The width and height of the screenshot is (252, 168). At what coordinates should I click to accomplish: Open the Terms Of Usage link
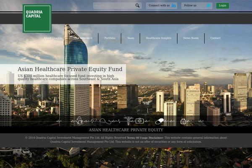point(136,138)
